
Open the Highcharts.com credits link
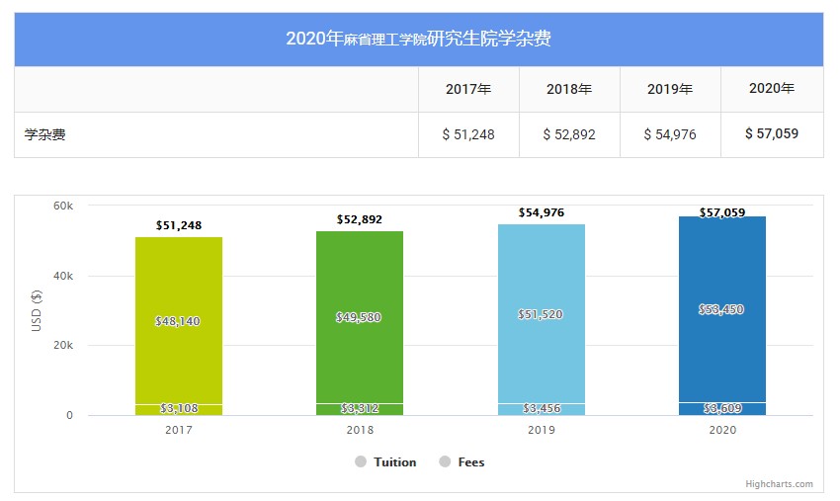click(x=780, y=484)
